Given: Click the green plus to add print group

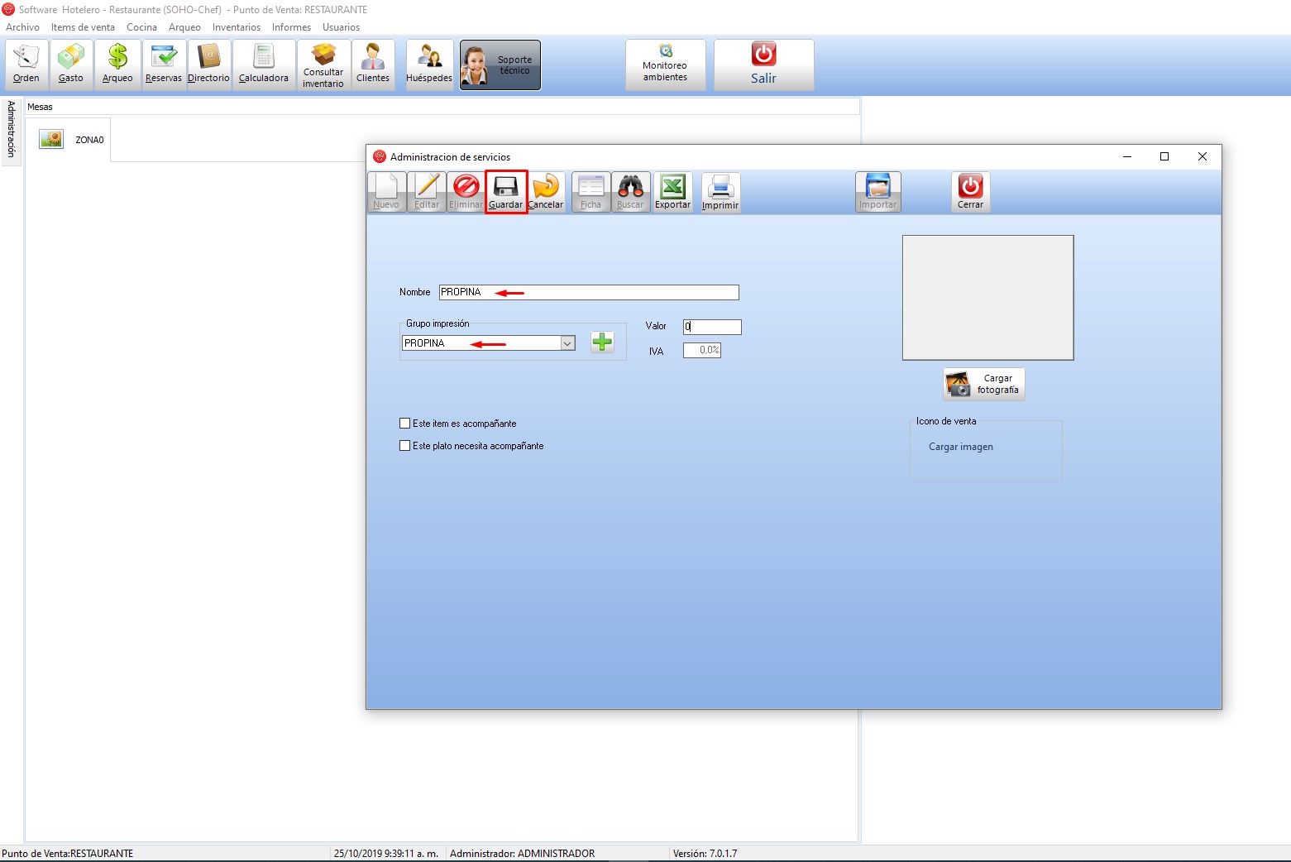Looking at the screenshot, I should [x=602, y=342].
